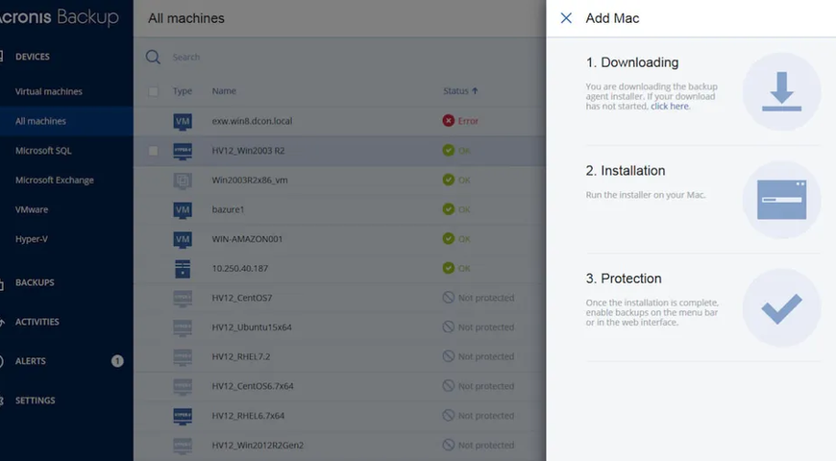
Task: Click the Acronis Backup logo
Action: point(59,17)
